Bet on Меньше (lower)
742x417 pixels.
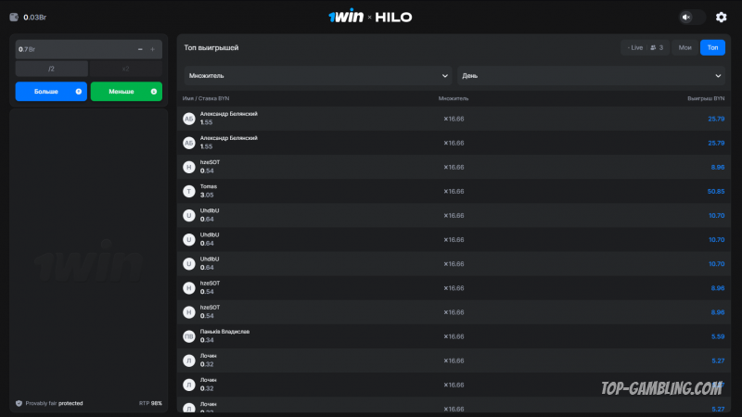pyautogui.click(x=126, y=91)
